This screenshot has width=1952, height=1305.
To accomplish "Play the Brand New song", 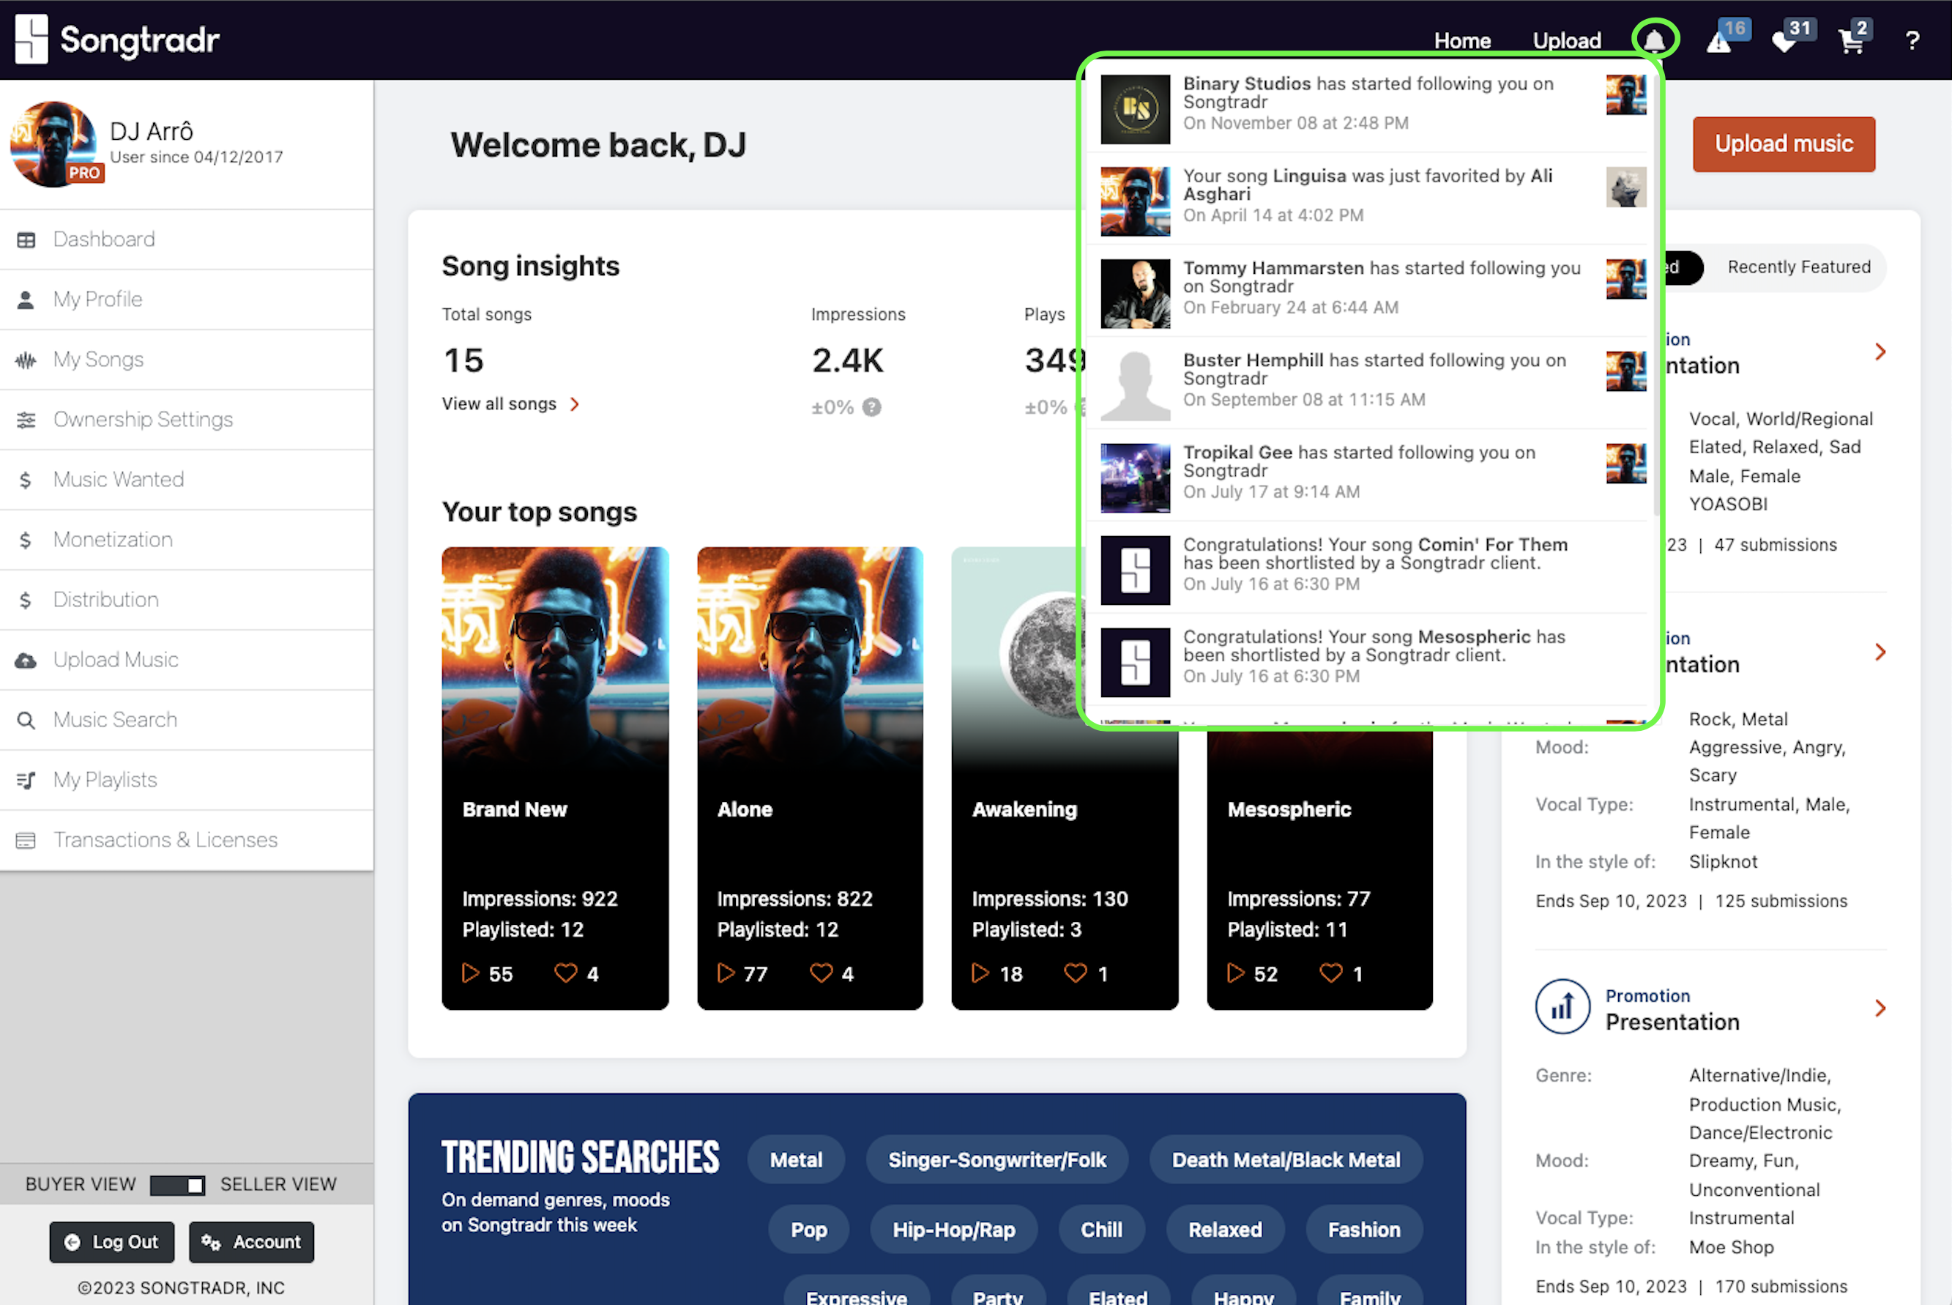I will tap(470, 973).
